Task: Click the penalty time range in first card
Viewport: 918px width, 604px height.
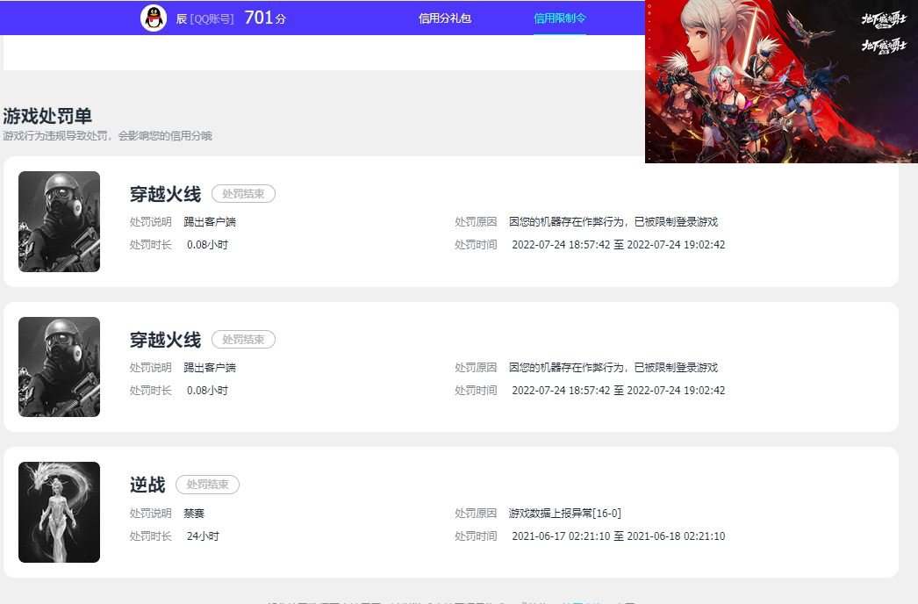Action: coord(618,245)
